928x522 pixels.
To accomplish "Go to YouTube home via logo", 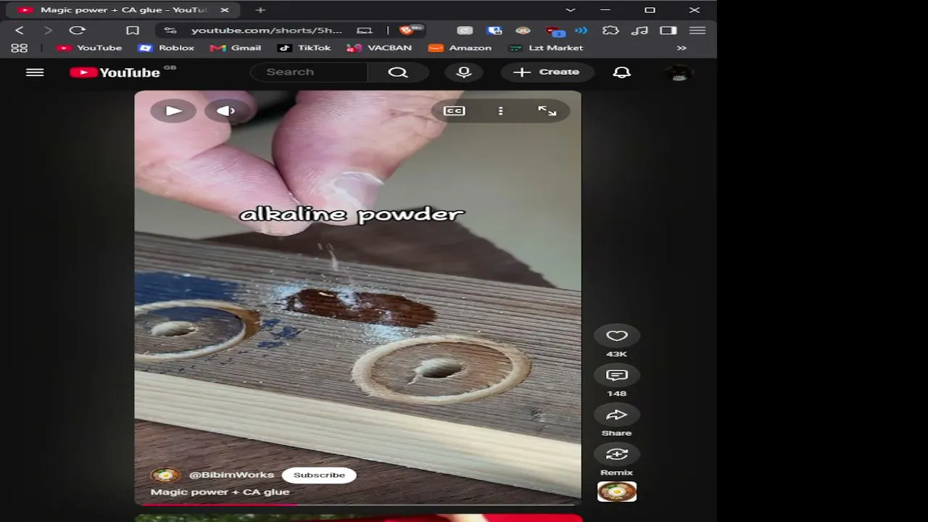I will click(115, 72).
